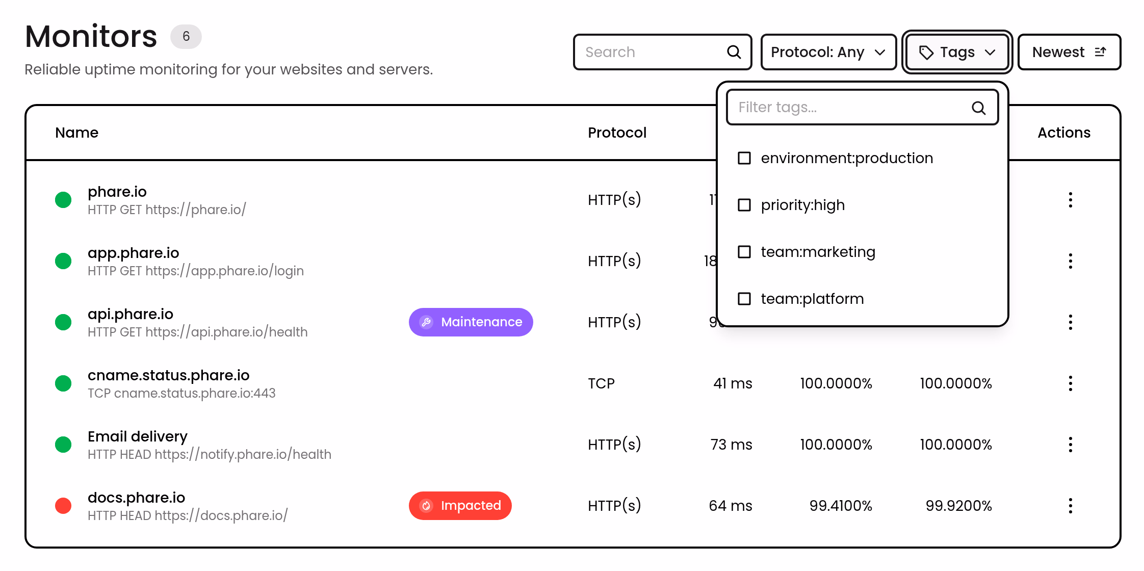Click the 41 ms response time
Screen dimensions: 1144x571
click(733, 383)
